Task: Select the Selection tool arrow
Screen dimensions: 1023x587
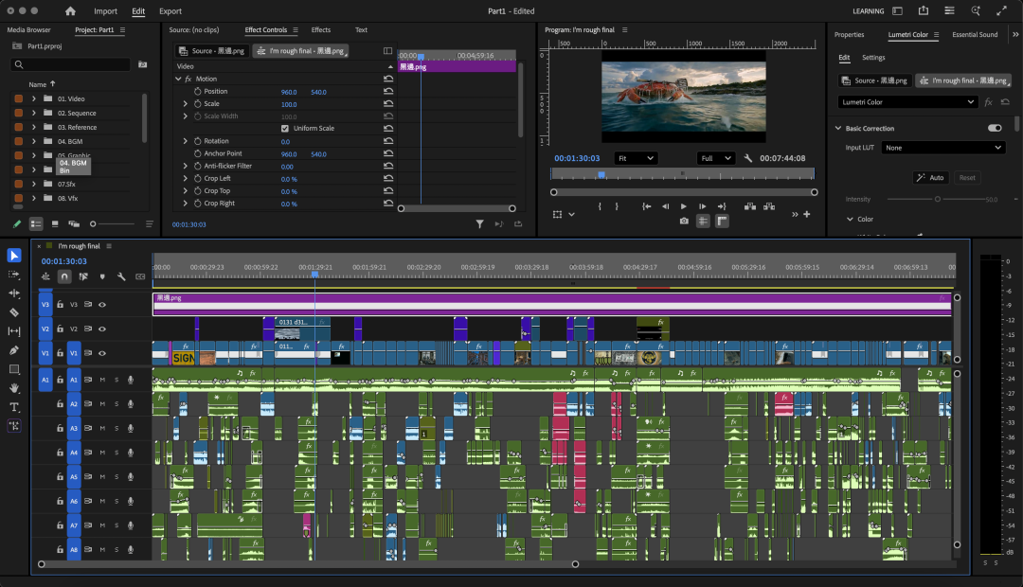Action: 13,256
